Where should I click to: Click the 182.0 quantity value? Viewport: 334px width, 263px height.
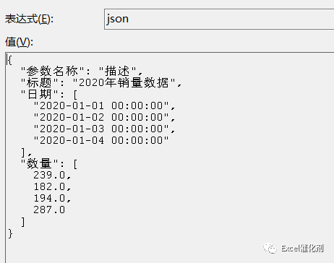coord(49,186)
